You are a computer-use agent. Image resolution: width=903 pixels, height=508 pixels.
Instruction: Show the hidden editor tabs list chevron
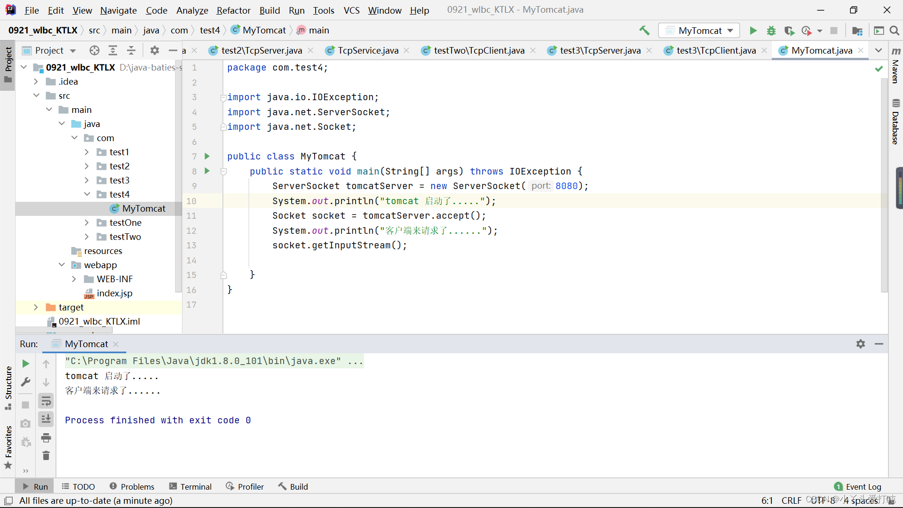[879, 50]
